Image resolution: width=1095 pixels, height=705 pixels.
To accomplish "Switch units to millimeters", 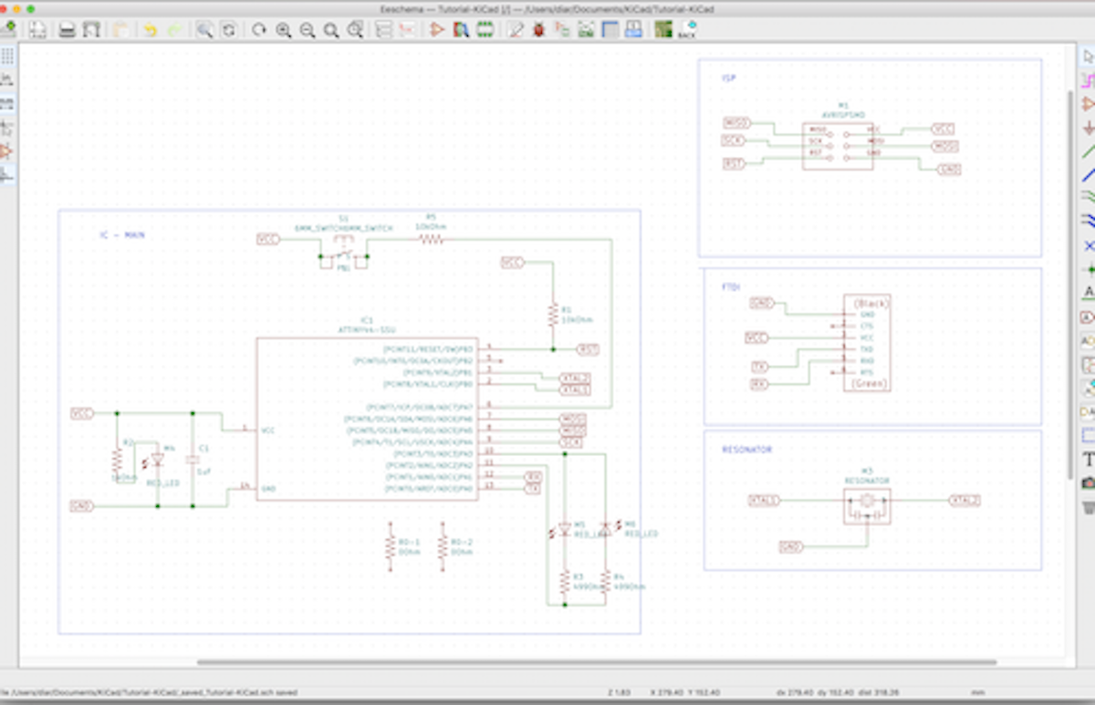I will 6,103.
